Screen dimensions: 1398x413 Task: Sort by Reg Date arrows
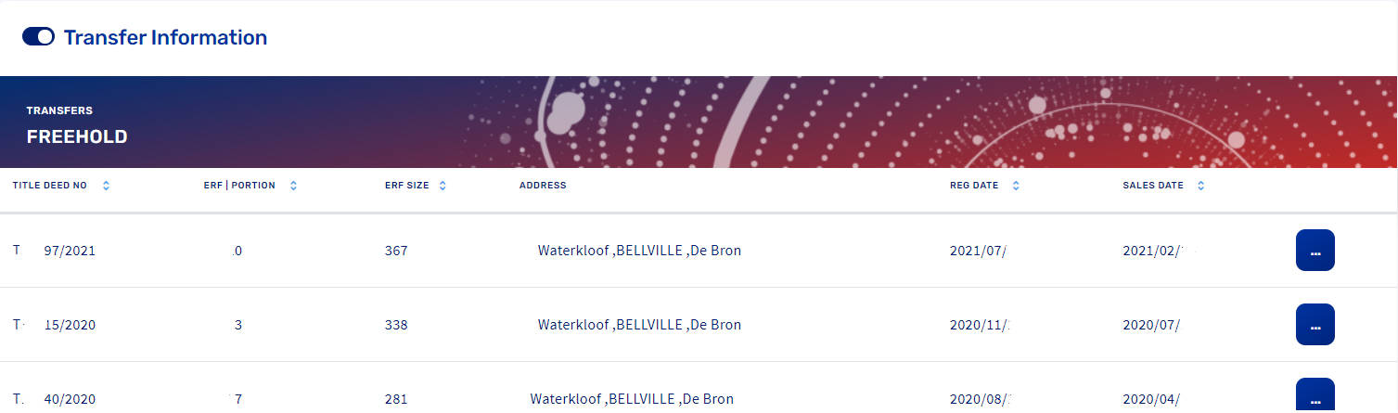click(x=1016, y=186)
